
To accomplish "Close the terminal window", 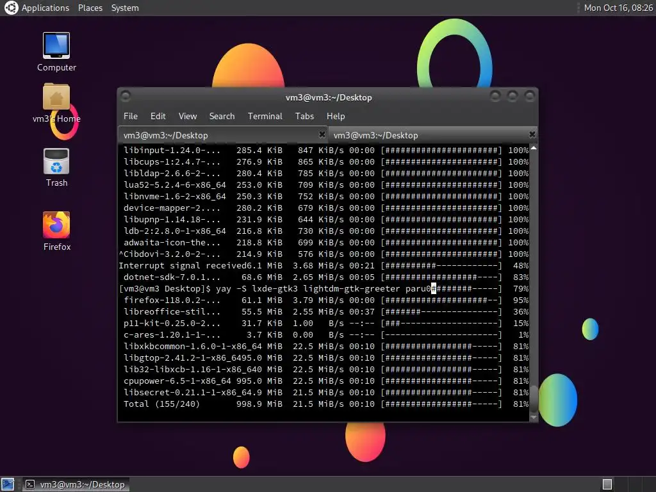I will [530, 97].
